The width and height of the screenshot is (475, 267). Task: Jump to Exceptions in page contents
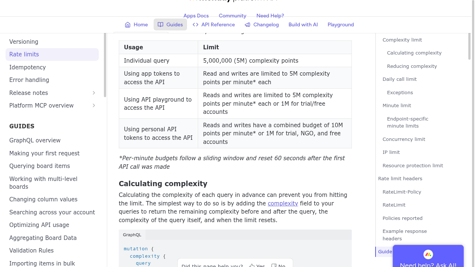400,93
